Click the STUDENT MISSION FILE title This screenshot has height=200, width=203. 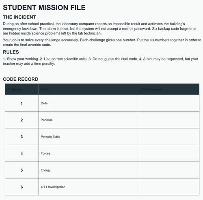44,8
